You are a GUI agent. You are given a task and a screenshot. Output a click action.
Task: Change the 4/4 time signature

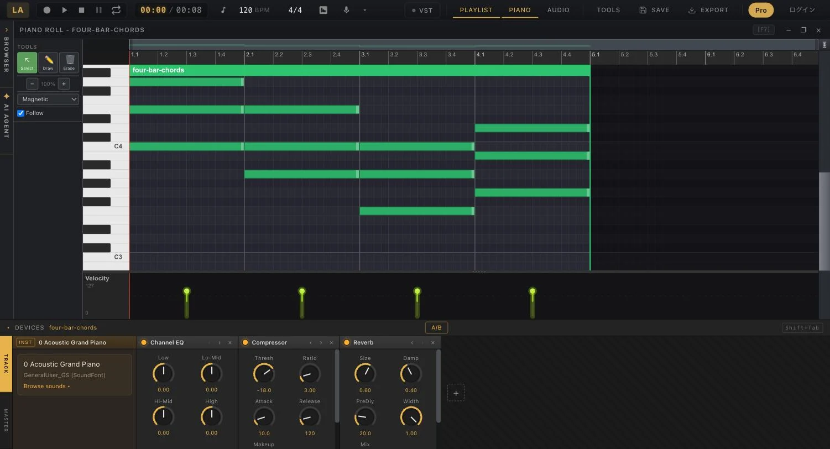[x=295, y=10]
